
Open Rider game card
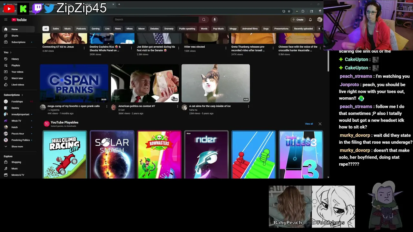[x=206, y=154]
